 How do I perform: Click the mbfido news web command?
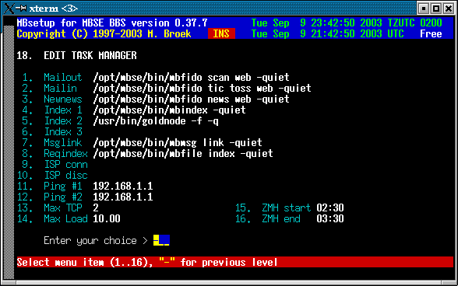(x=192, y=99)
